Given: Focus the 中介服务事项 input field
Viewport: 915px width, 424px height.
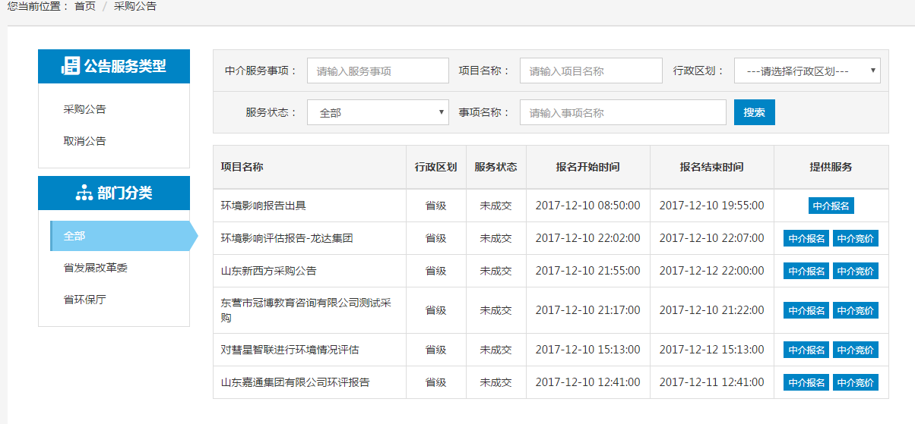Looking at the screenshot, I should coord(378,71).
